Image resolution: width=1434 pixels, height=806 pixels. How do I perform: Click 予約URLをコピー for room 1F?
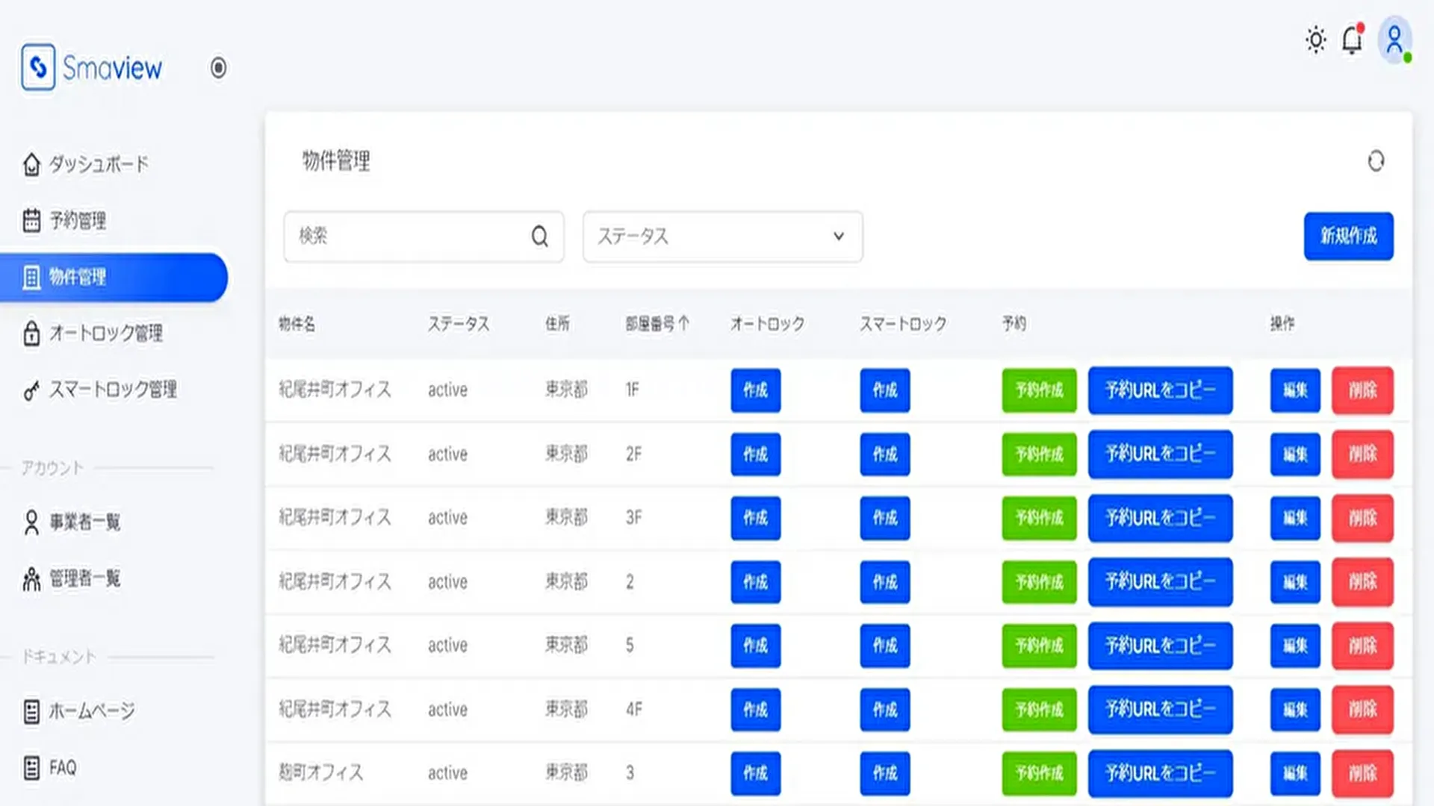tap(1160, 390)
